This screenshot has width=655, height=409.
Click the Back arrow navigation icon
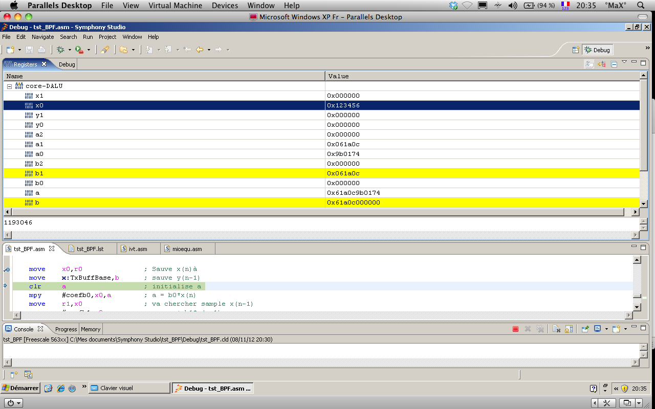tap(200, 50)
